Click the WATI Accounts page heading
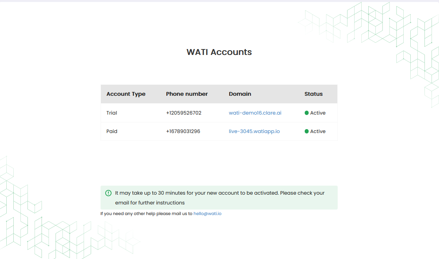 pyautogui.click(x=219, y=52)
